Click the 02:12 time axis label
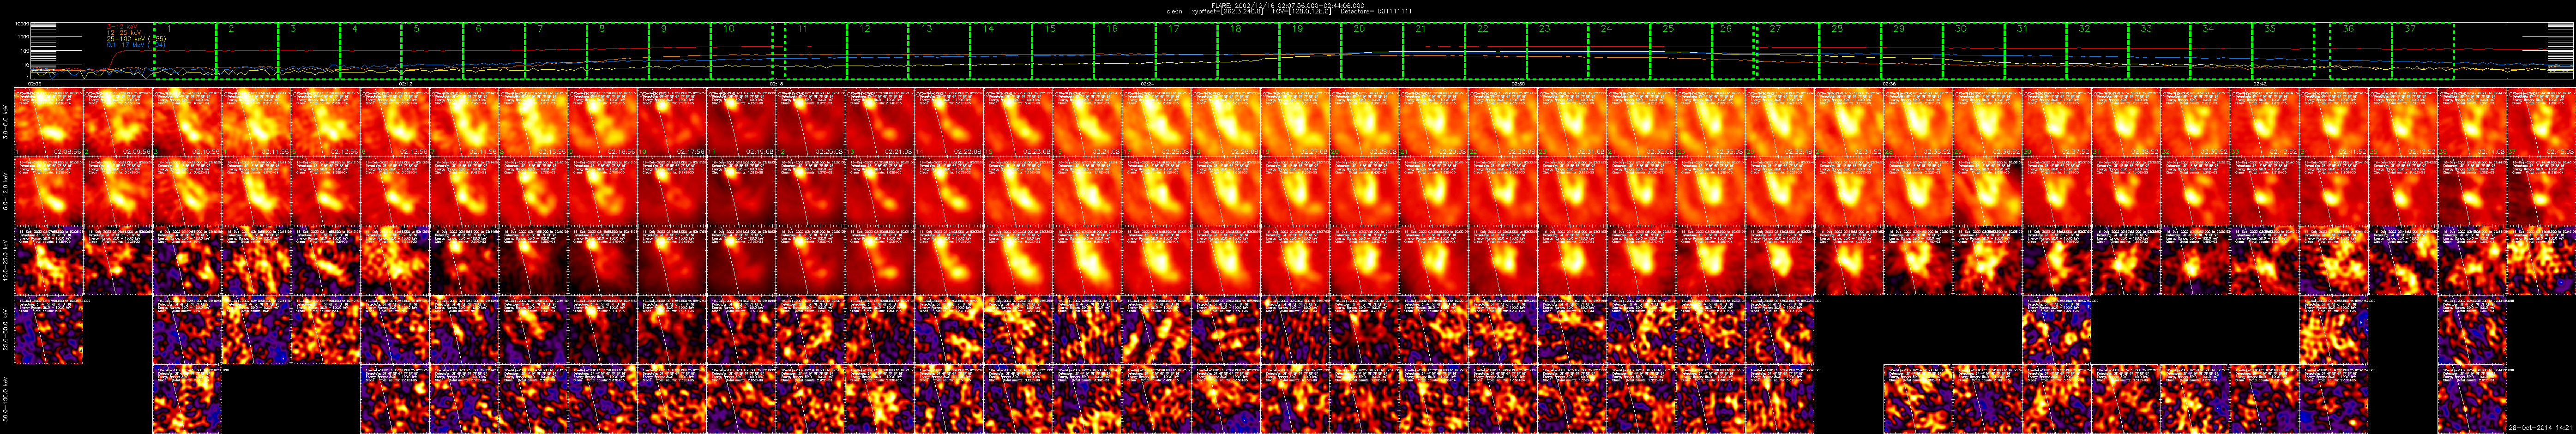2576x434 pixels. pos(406,84)
